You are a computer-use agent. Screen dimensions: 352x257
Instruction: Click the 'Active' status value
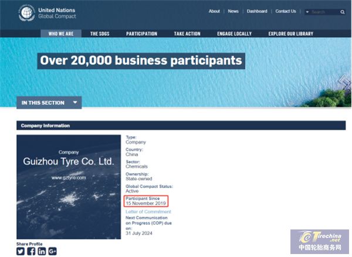(132, 191)
